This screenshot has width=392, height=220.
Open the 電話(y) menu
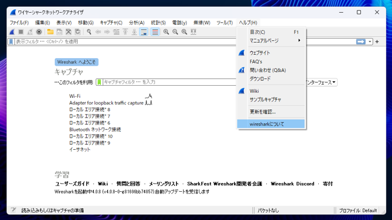tap(179, 22)
